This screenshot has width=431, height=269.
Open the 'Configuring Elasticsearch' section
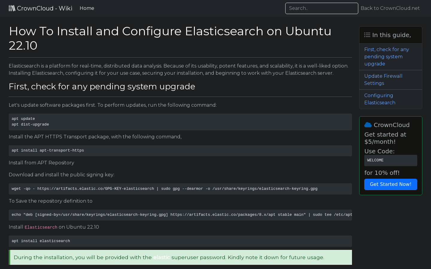click(380, 99)
